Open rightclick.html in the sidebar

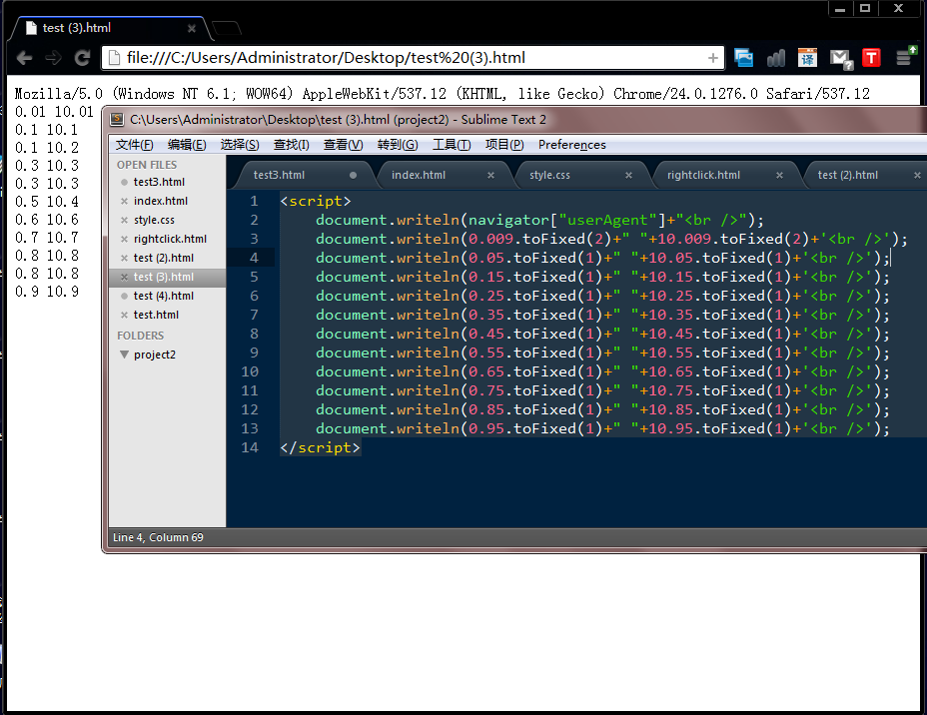click(x=170, y=239)
